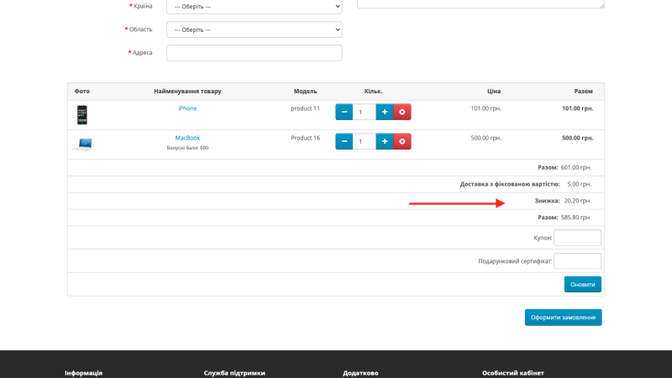Click the iPhone quantity field

click(x=364, y=112)
